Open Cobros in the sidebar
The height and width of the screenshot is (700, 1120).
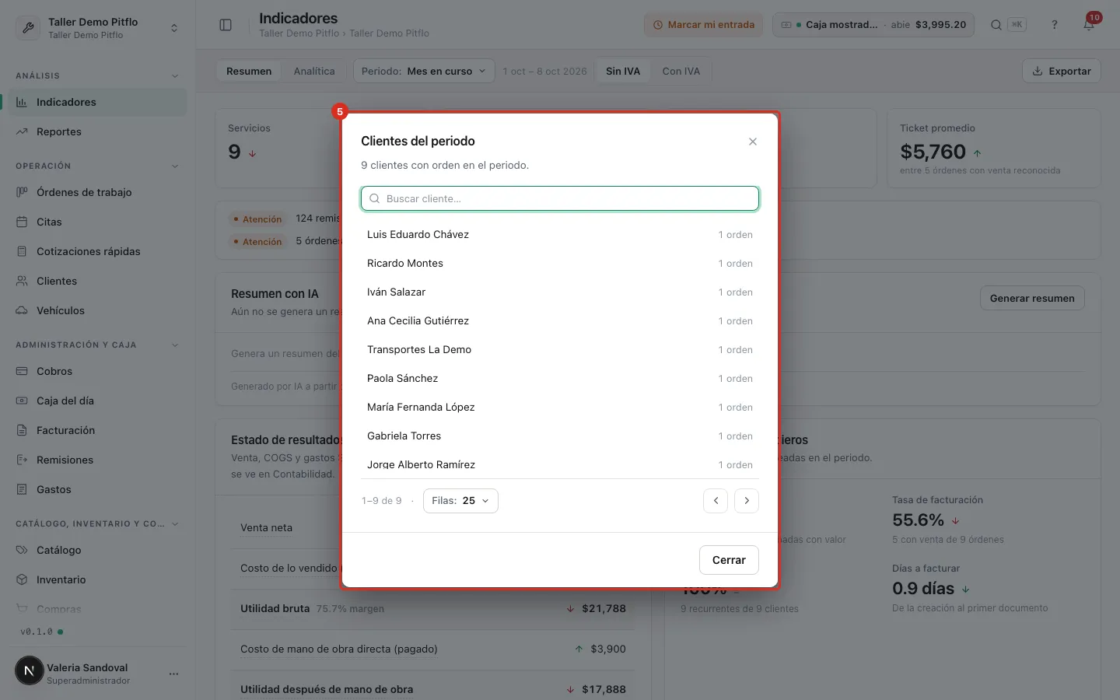[x=98, y=371]
